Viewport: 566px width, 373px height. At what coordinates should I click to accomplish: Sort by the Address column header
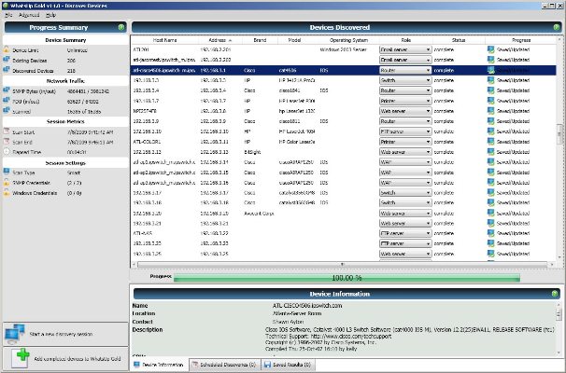pyautogui.click(x=220, y=40)
